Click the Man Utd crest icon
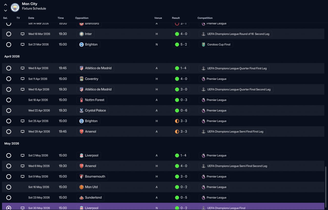The height and width of the screenshot is (210, 328). (x=81, y=187)
